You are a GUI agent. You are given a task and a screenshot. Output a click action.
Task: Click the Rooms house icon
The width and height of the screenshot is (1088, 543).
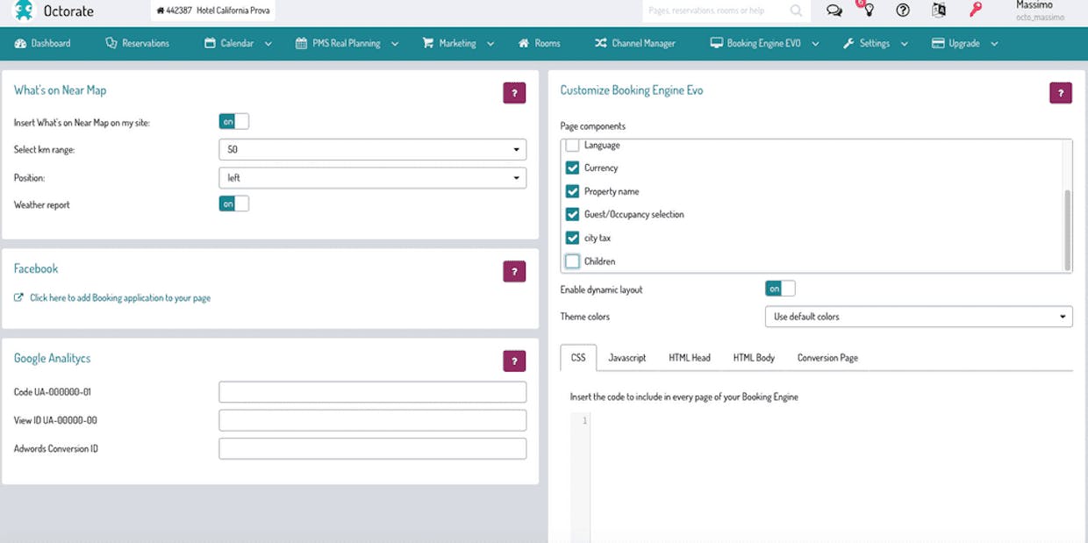(524, 43)
